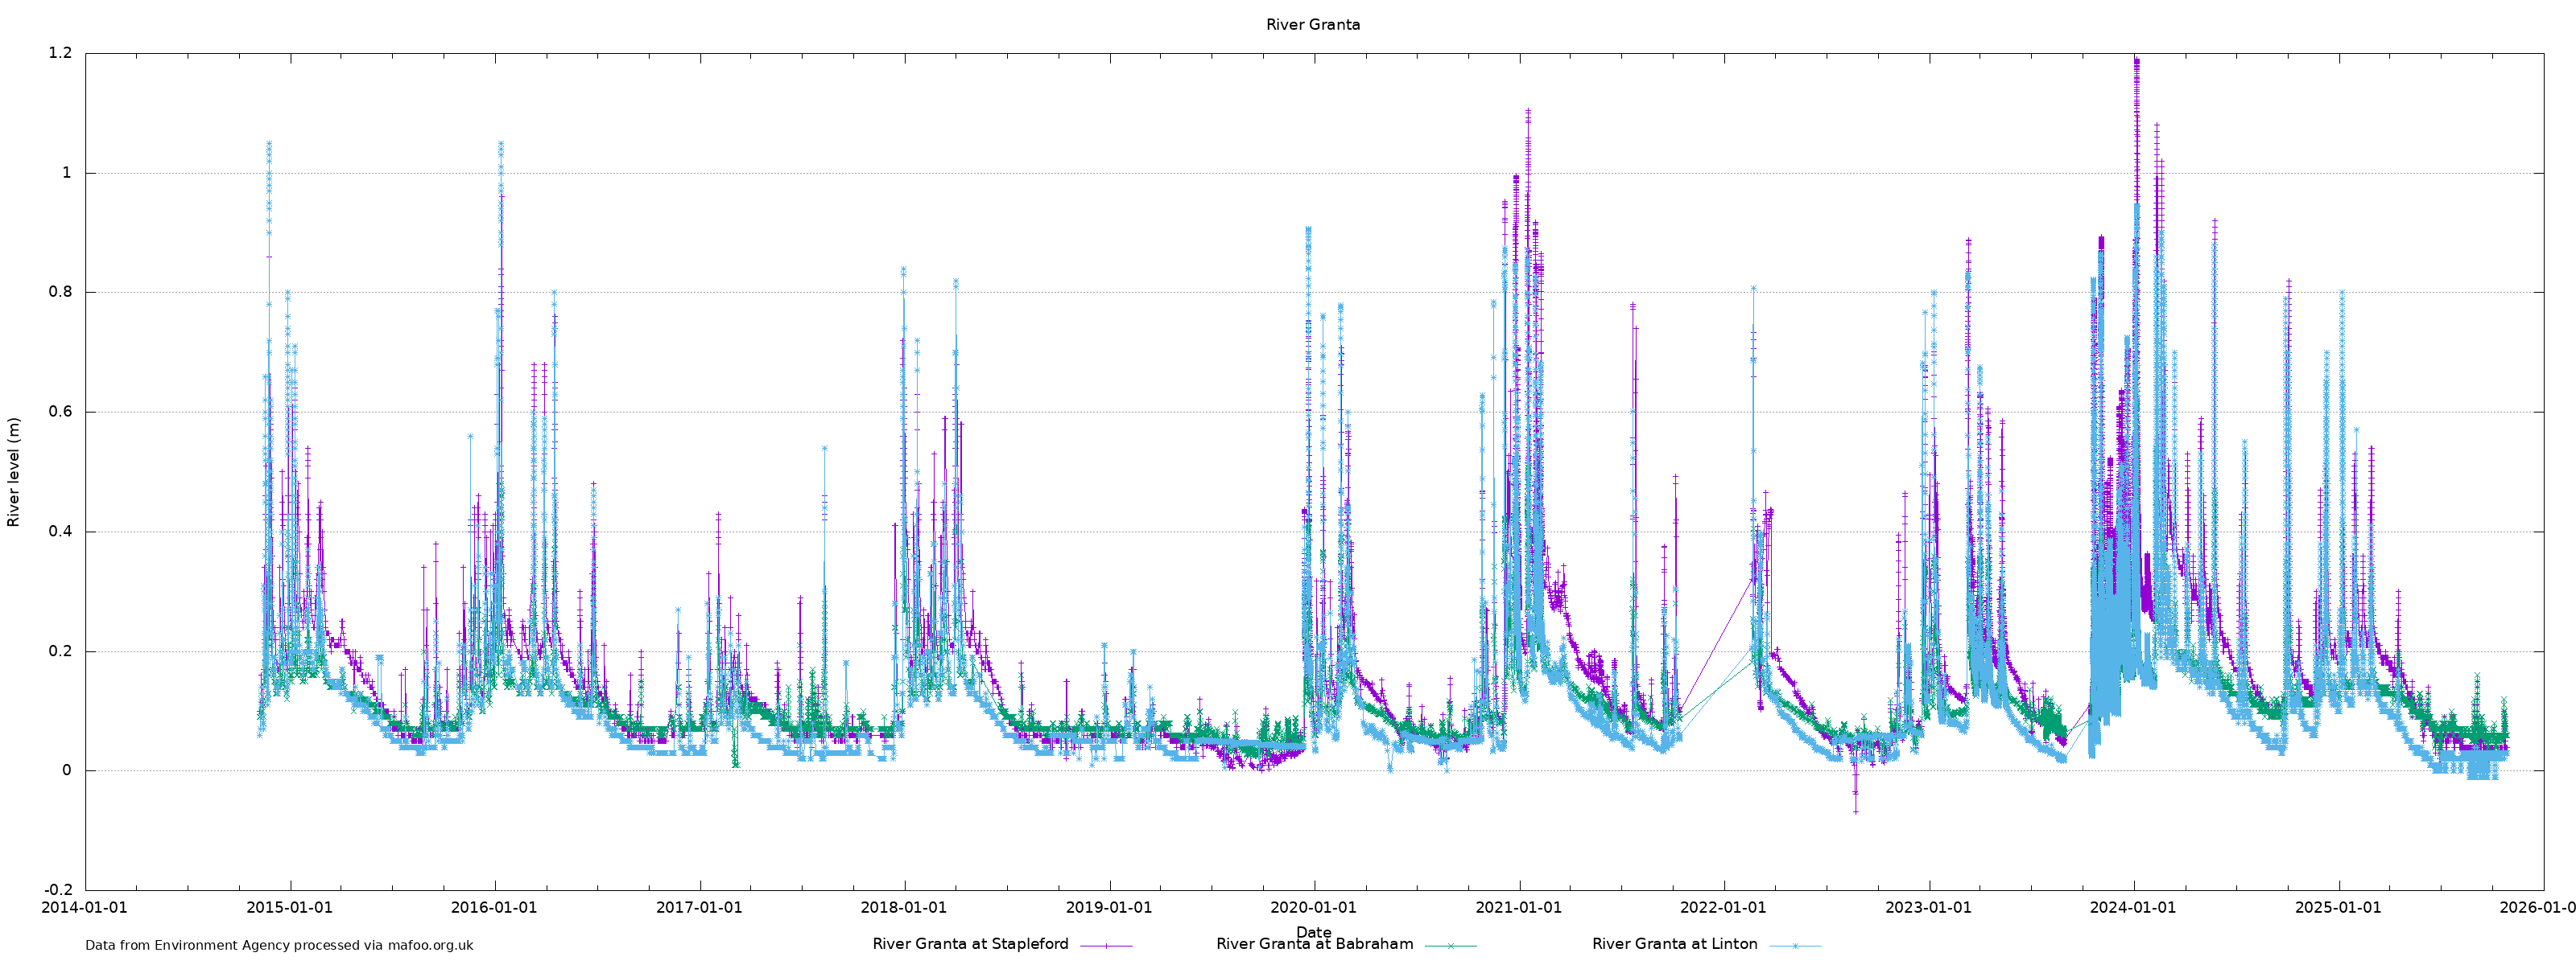
Task: Click the 2022-01-01 x-axis tick label
Action: click(1723, 908)
